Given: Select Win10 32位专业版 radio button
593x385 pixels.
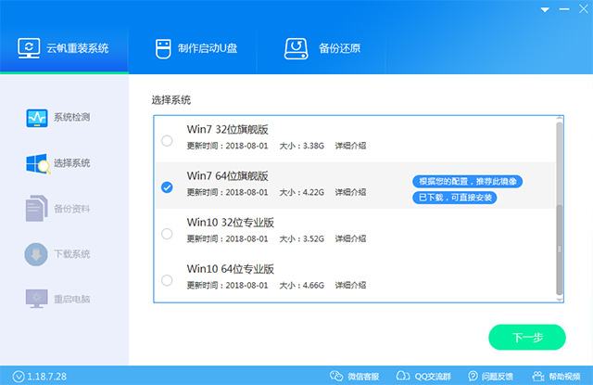Looking at the screenshot, I should [x=167, y=234].
